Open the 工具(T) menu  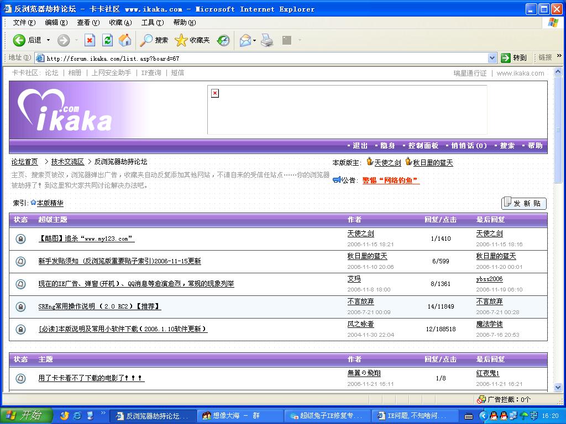point(153,22)
